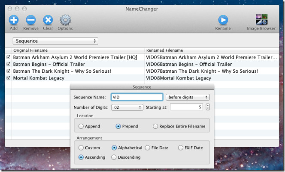The image size is (285, 172).
Task: Select File Date arrangement
Action: pos(147,148)
